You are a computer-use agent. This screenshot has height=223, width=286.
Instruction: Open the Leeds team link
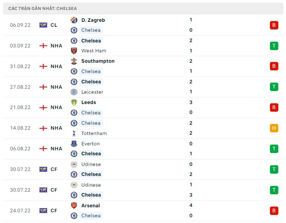pyautogui.click(x=89, y=102)
